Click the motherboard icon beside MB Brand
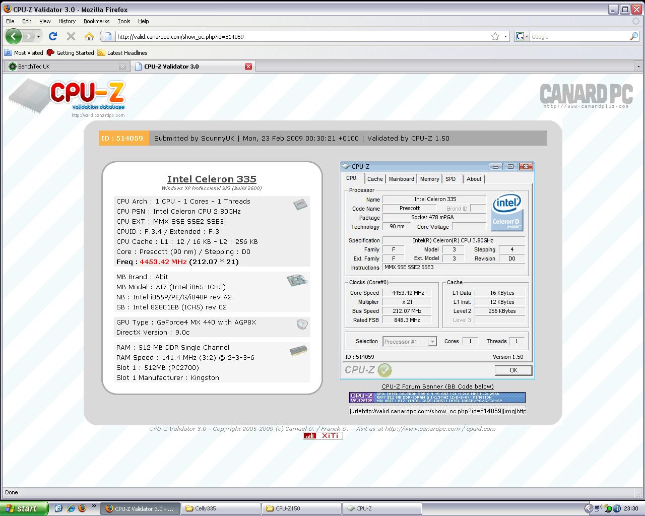The image size is (645, 516). 297,280
